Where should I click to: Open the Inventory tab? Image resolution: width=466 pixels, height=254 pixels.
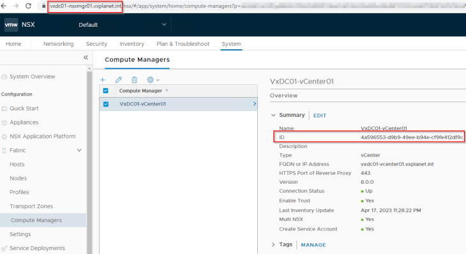coord(132,44)
